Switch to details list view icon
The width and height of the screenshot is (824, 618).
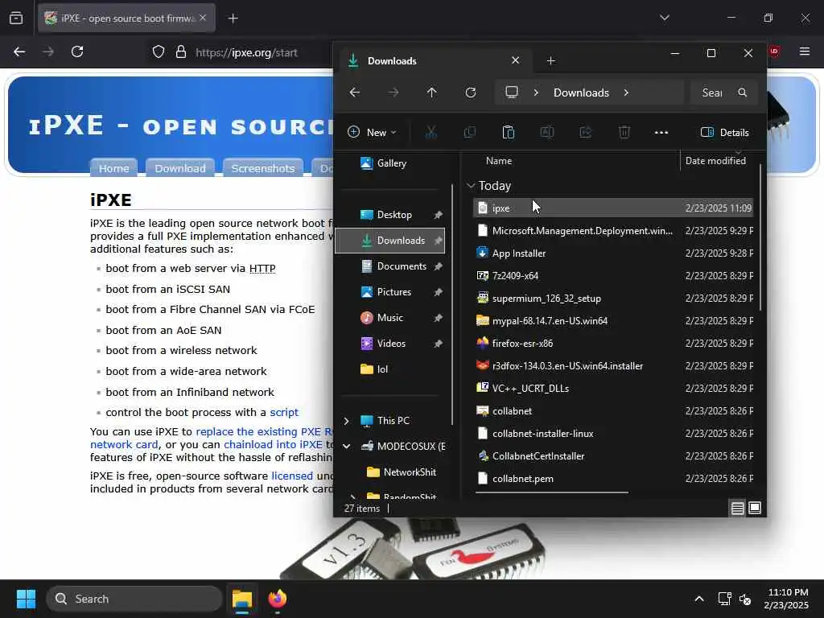737,509
